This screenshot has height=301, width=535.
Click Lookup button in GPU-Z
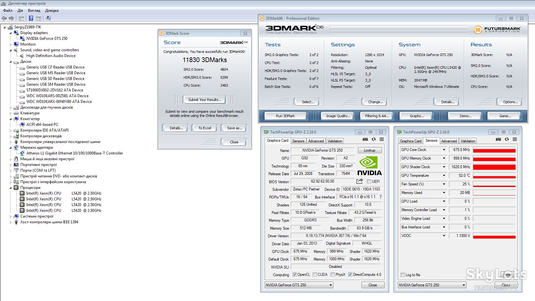point(369,150)
